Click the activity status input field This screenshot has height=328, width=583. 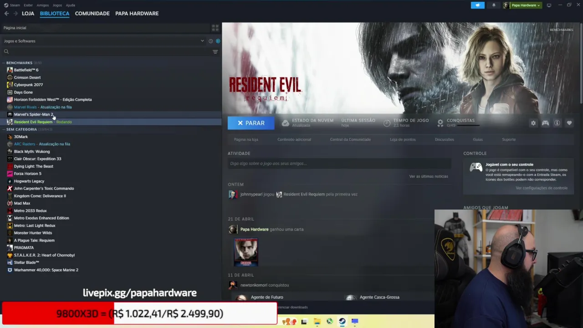click(x=339, y=164)
